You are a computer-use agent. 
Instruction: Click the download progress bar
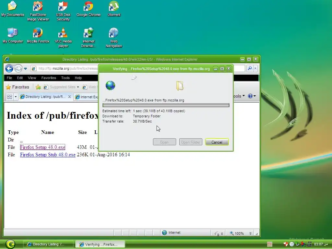click(166, 105)
